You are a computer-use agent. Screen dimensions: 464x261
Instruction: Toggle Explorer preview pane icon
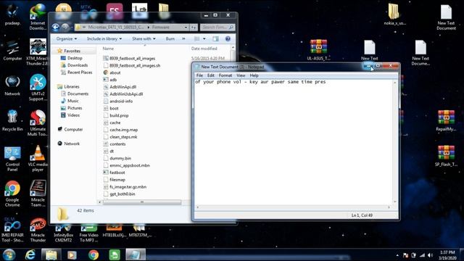tap(215, 38)
